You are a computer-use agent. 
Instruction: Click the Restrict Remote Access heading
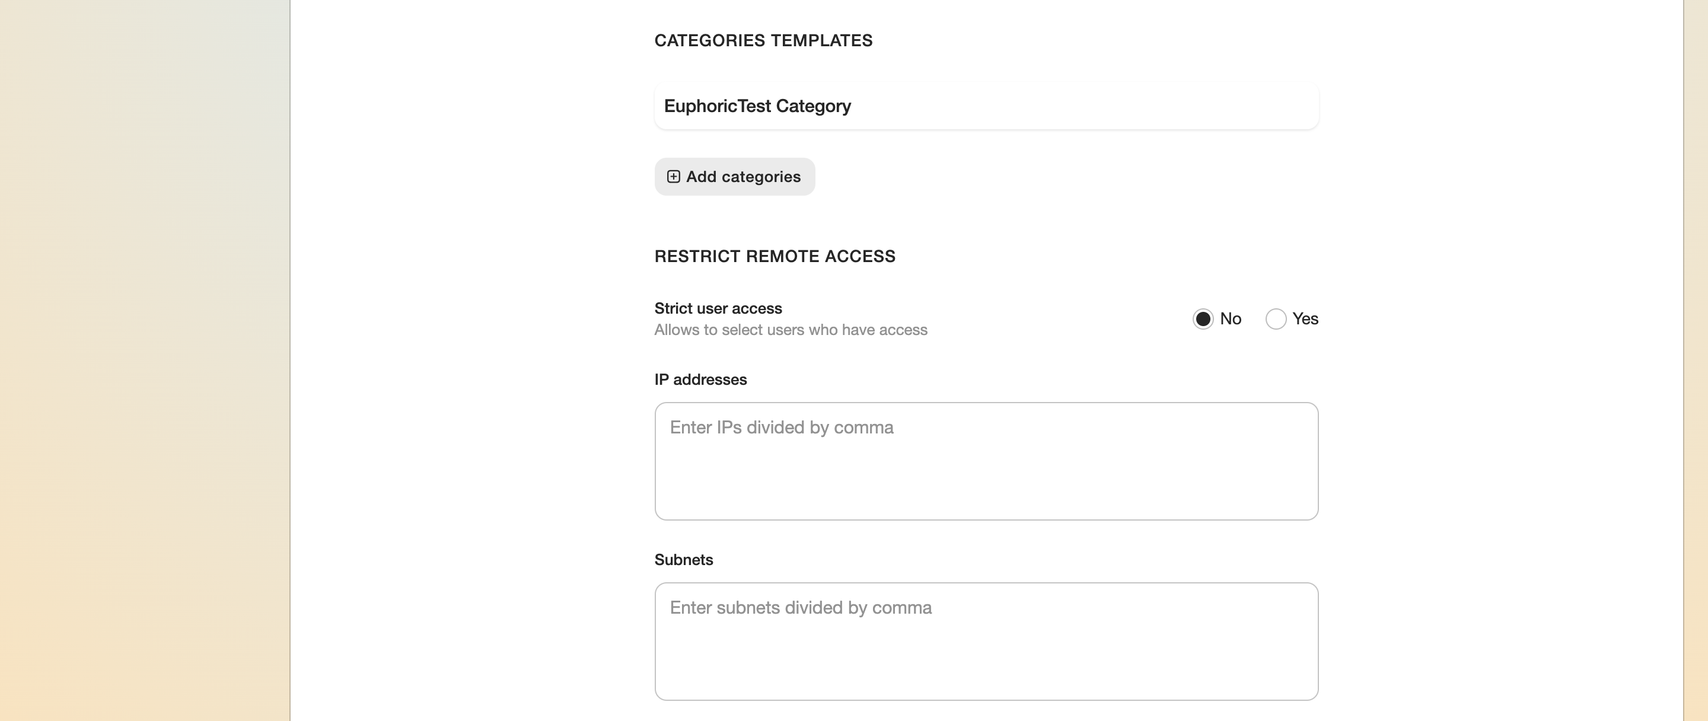click(775, 257)
